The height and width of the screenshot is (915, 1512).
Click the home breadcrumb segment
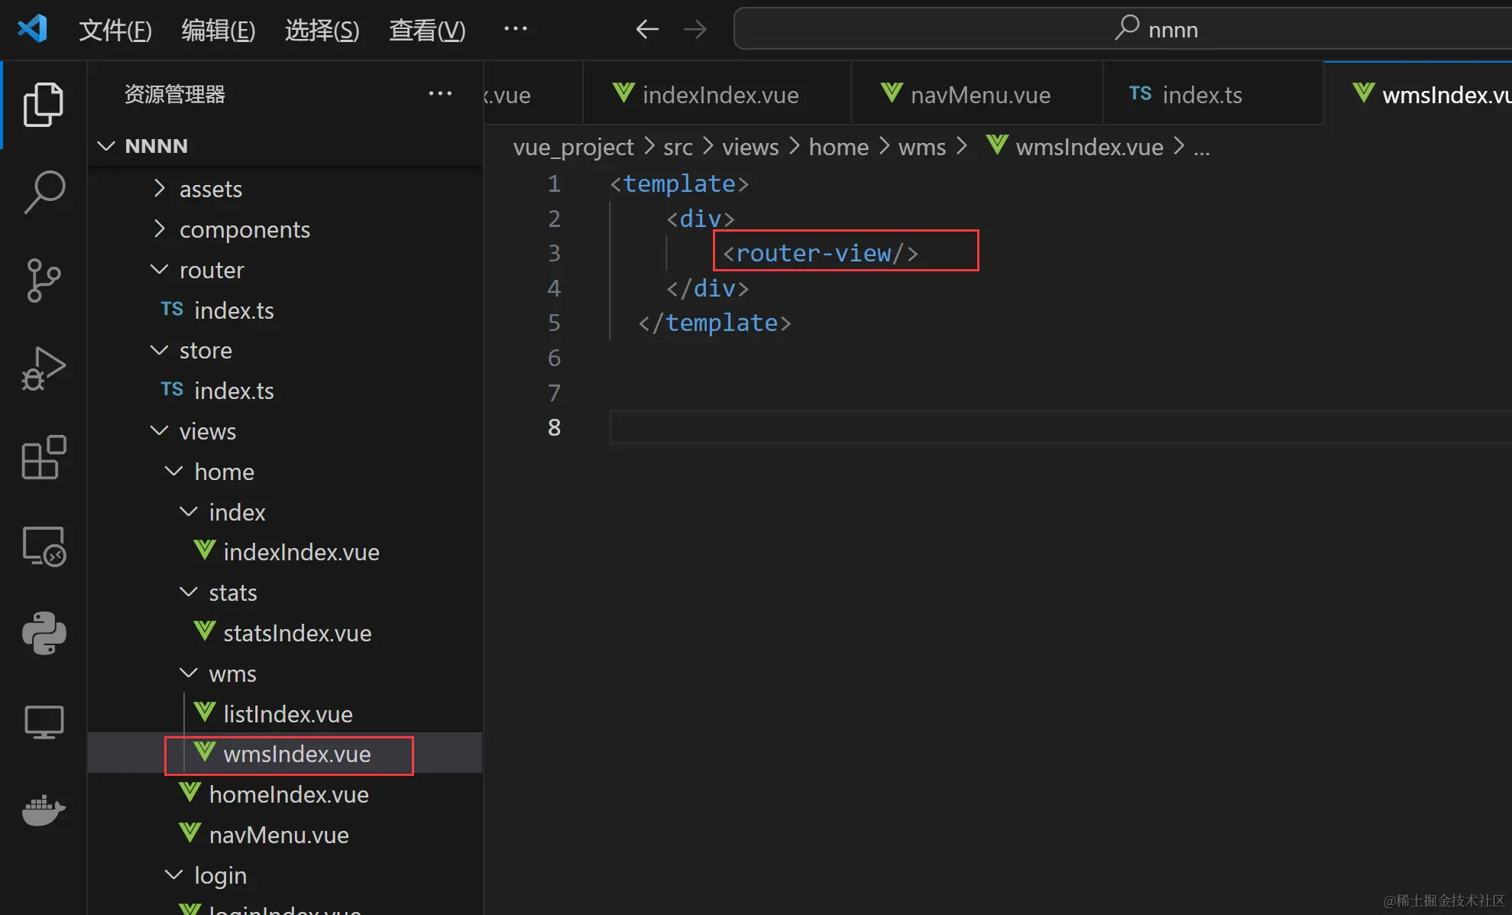pos(838,147)
